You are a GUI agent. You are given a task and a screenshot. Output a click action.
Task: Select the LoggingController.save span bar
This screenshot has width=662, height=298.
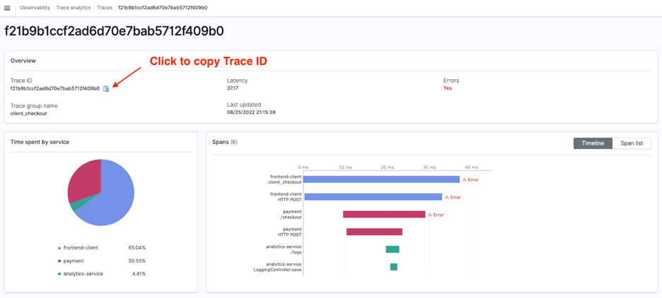393,267
